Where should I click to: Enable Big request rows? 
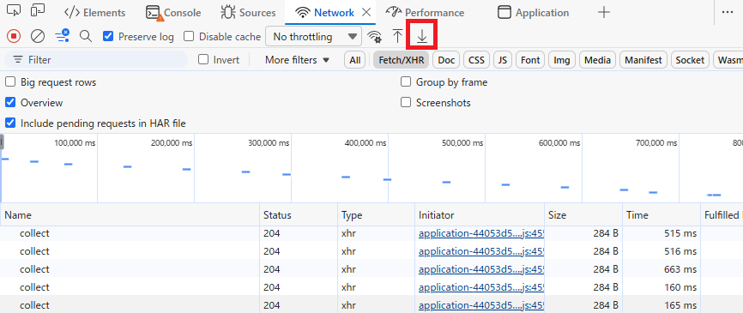(10, 82)
